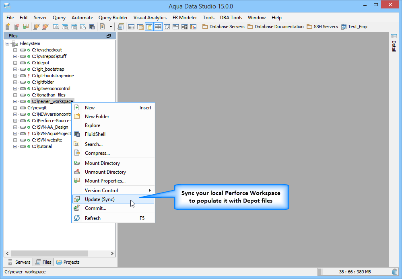Open the Test_Emp shortcut in toolbar

tap(354, 27)
